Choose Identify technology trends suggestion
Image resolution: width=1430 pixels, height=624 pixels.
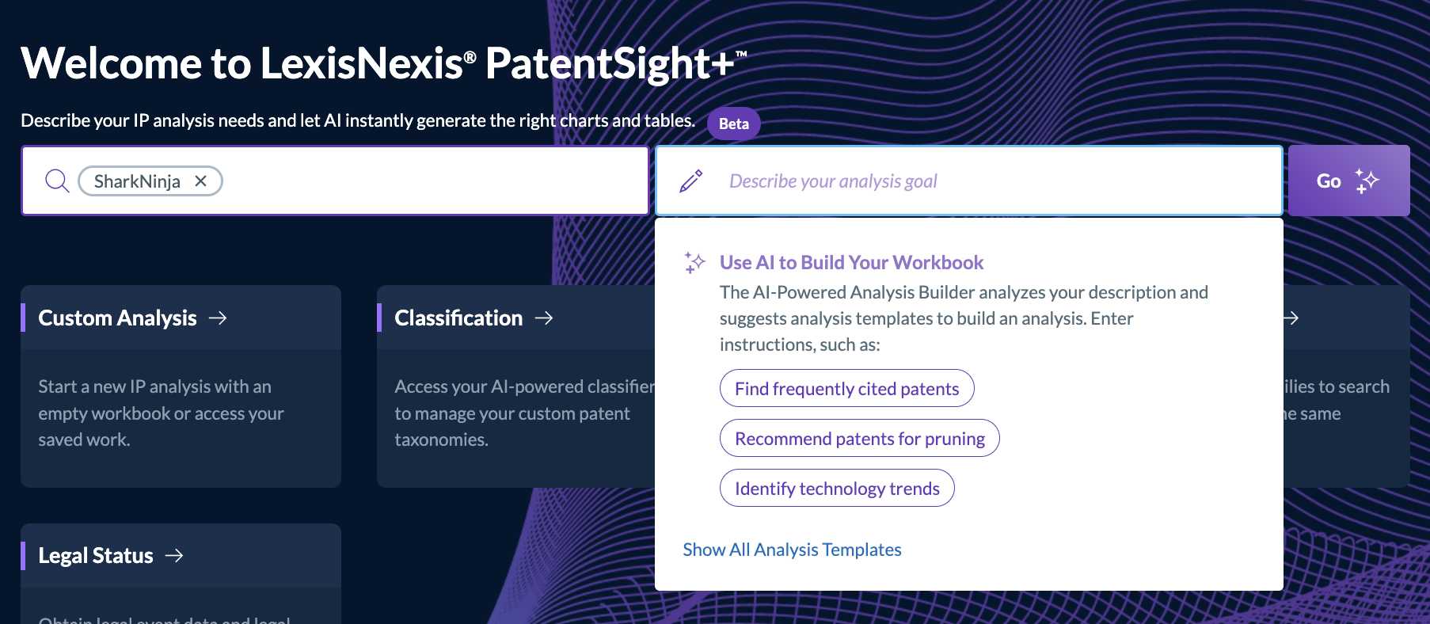point(837,488)
